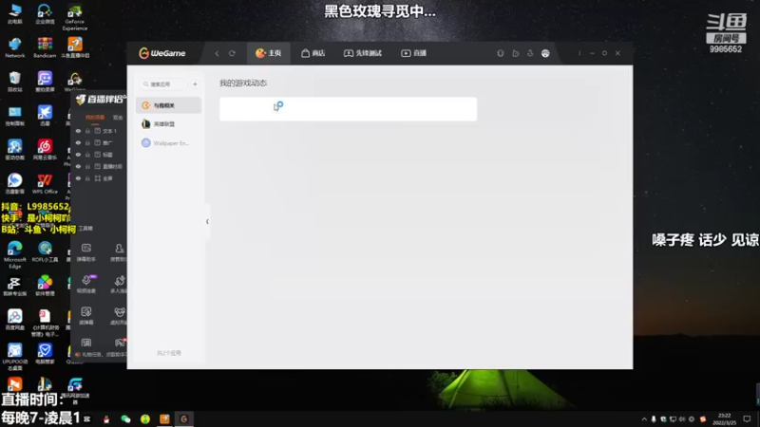Screen dimensions: 760x427
Task: Open the first header icon left of WeGame avatar group
Action: (501, 53)
